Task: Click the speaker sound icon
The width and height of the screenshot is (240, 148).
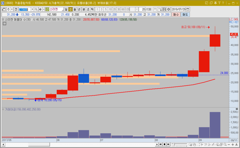Action: point(41,9)
